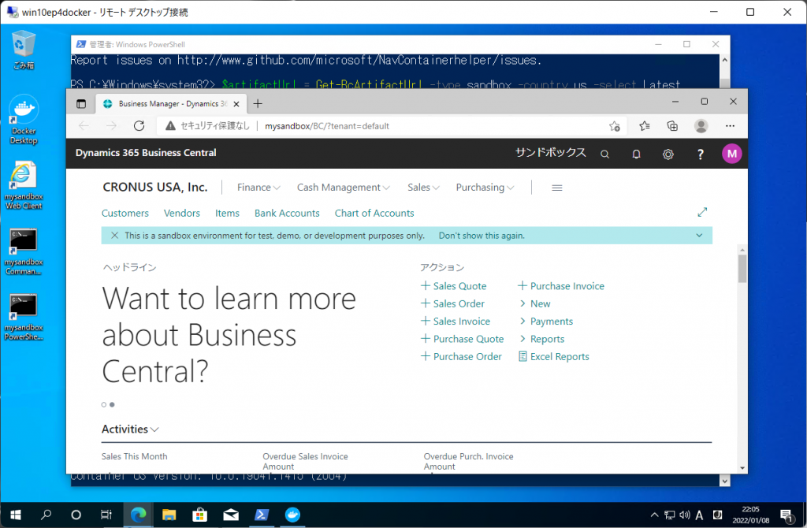Expand the Finance menu
807x528 pixels.
[x=258, y=188]
